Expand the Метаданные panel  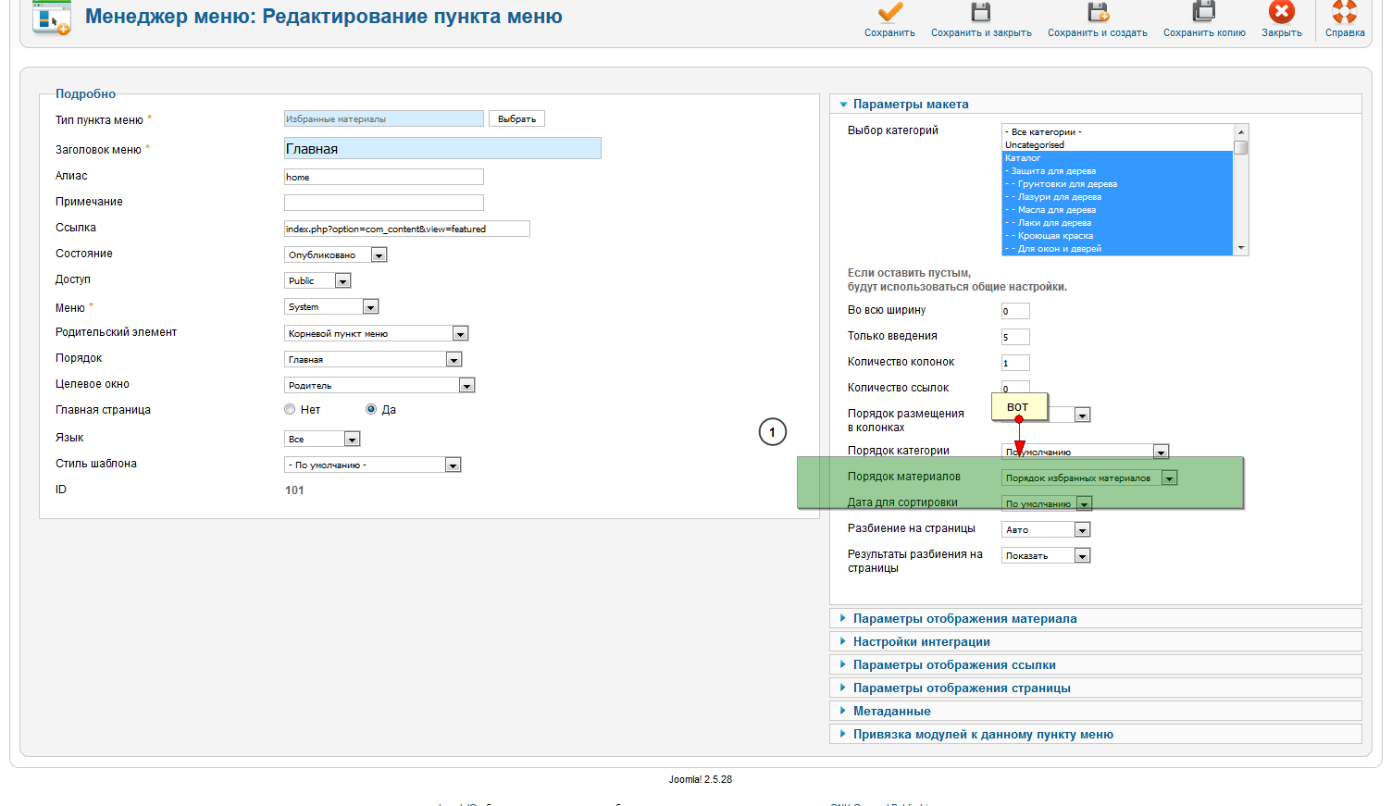tap(1096, 711)
